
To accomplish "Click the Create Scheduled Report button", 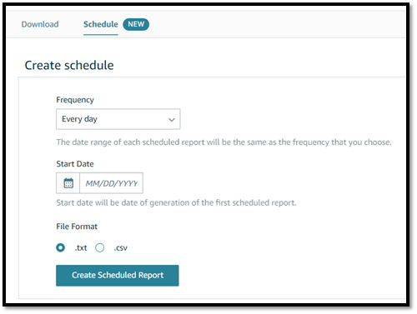I will pos(118,275).
